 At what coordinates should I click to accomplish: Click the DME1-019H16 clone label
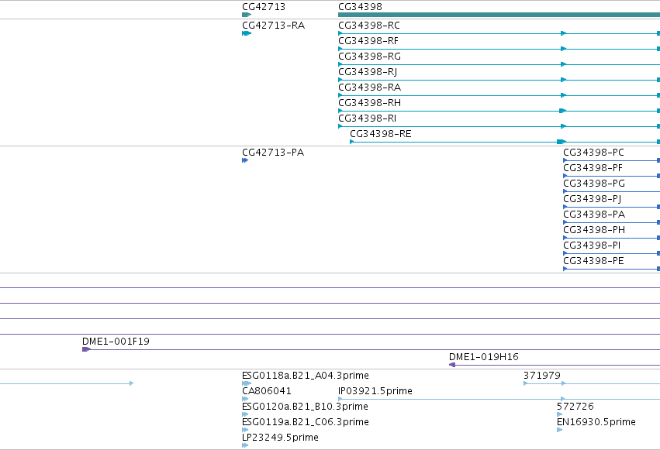click(x=484, y=357)
